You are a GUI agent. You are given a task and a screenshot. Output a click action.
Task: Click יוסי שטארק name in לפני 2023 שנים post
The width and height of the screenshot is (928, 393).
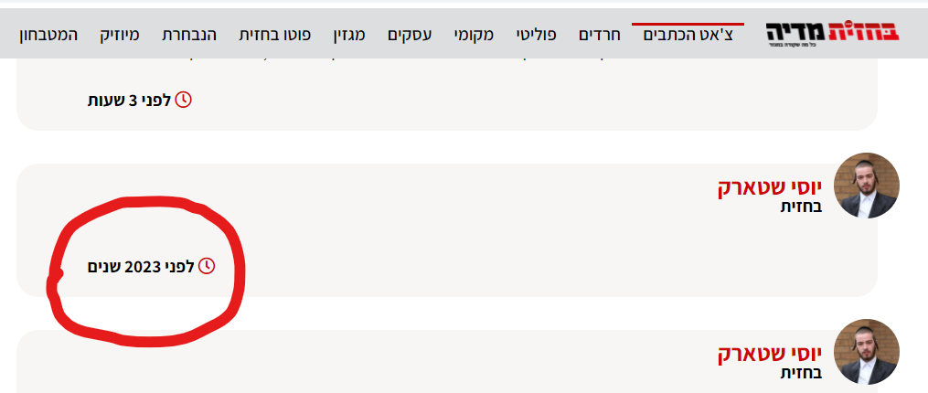coord(770,187)
